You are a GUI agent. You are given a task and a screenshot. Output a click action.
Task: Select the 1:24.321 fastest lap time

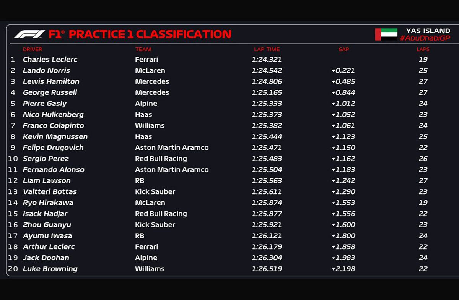coord(267,59)
